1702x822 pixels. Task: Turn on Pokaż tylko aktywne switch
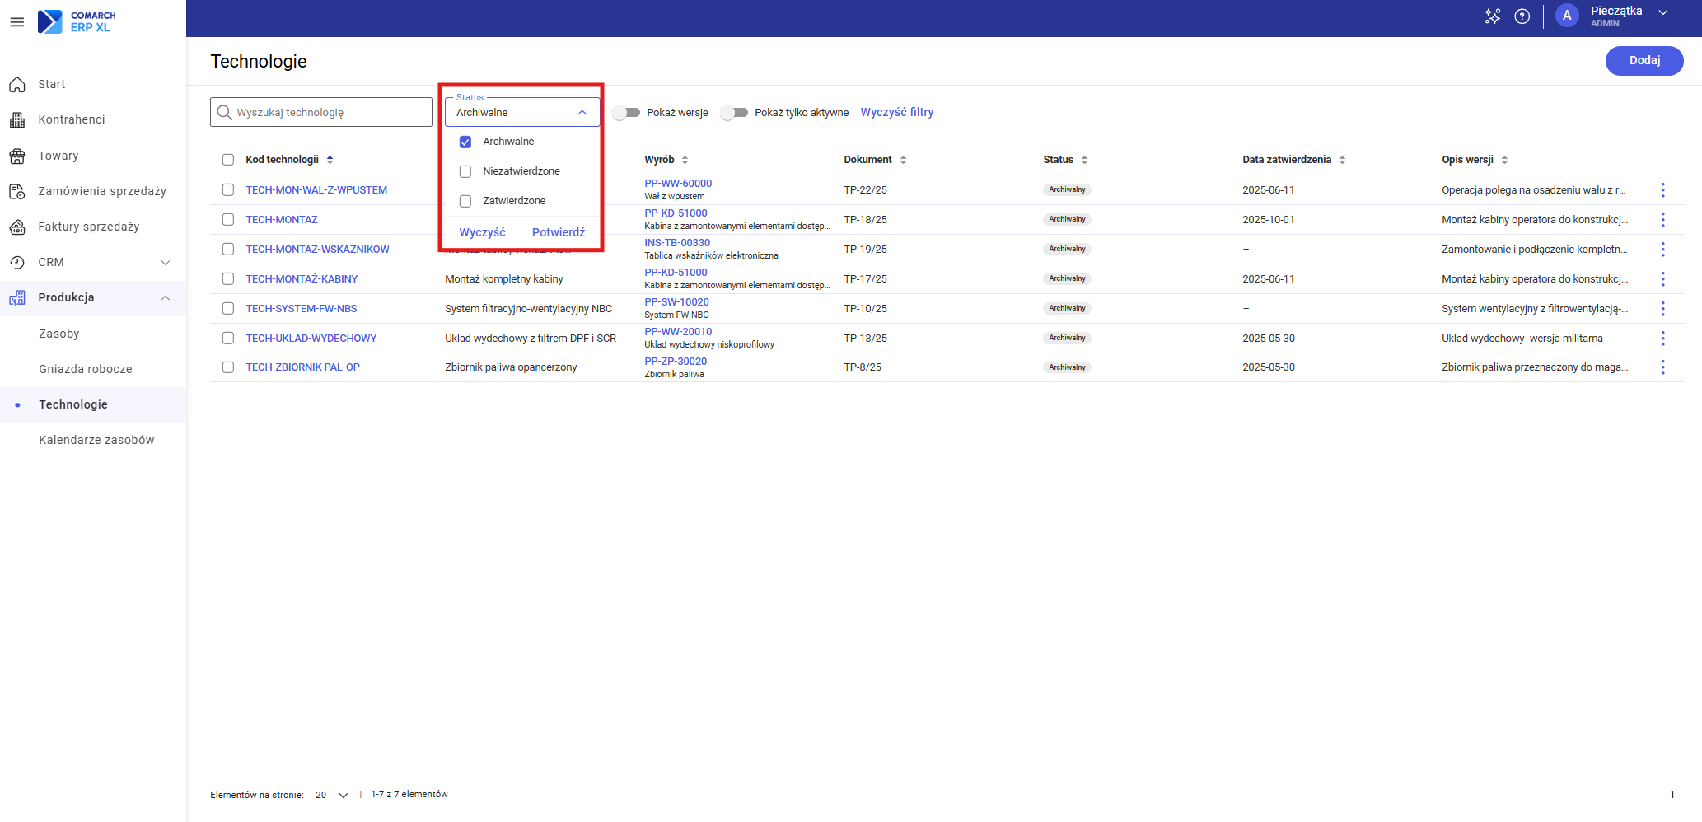pos(734,113)
